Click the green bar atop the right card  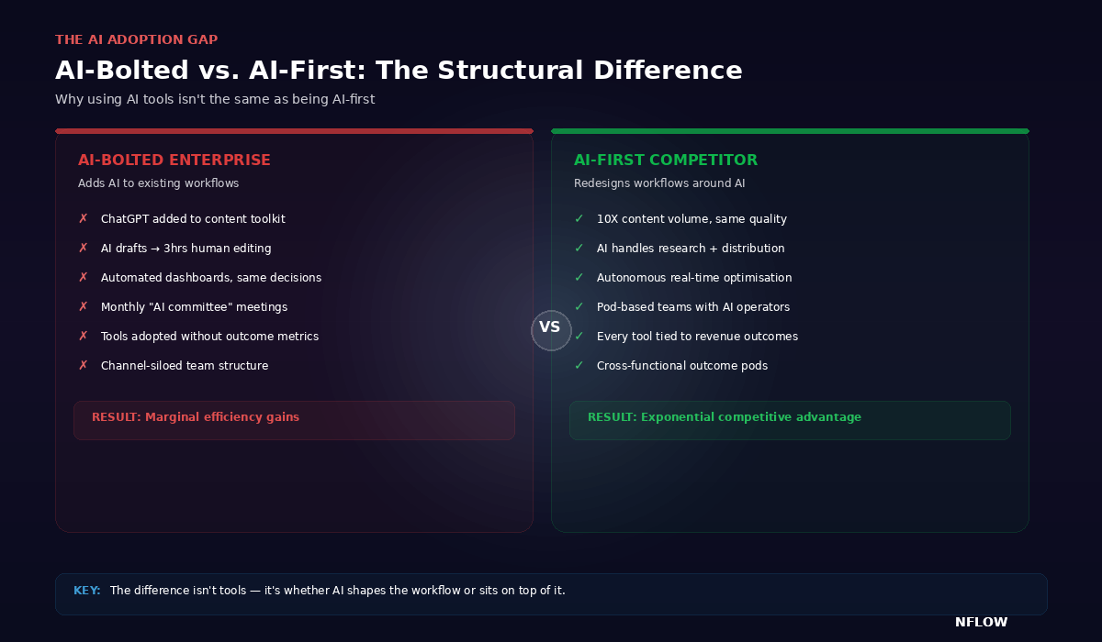click(790, 131)
